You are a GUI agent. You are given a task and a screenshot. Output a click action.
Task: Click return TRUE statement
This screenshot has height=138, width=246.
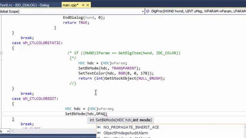(x=76, y=23)
